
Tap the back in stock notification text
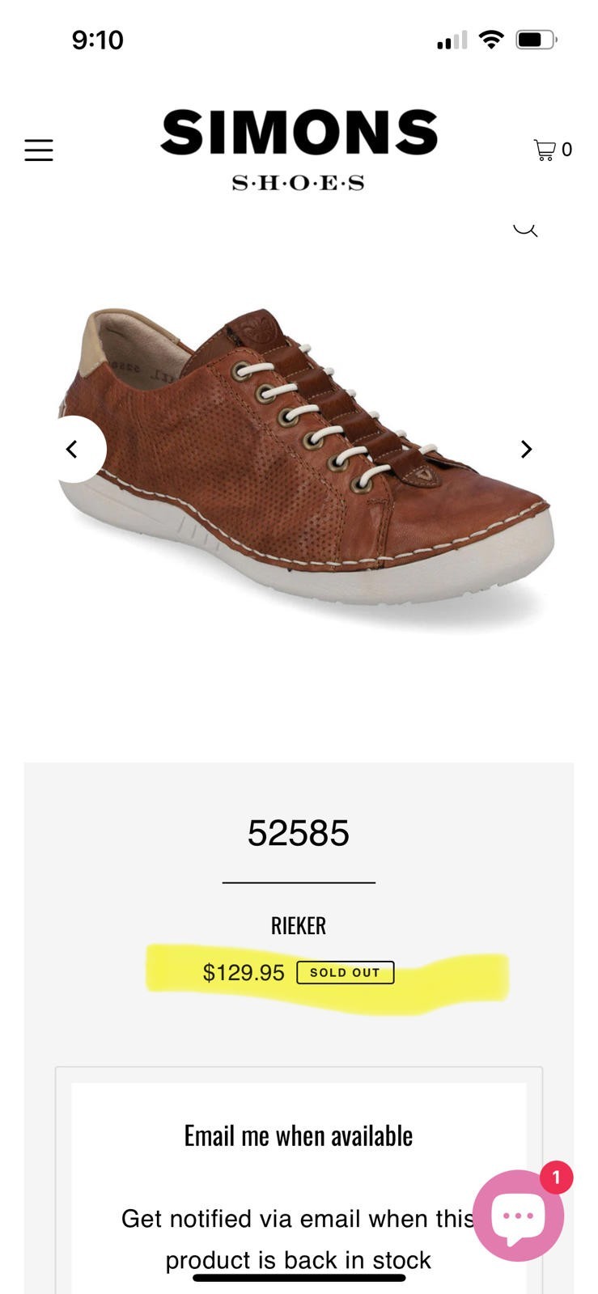click(x=299, y=1239)
